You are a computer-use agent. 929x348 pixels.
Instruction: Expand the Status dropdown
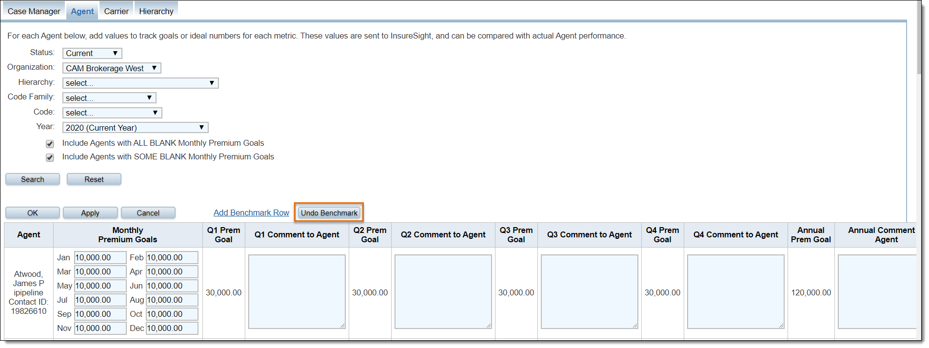(92, 53)
